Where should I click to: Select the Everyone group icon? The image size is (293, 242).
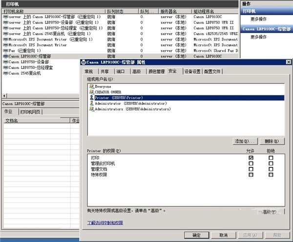[92, 86]
